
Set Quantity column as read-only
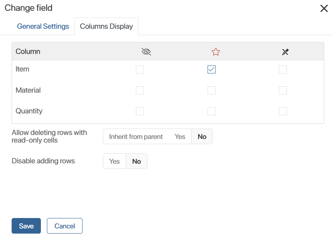(x=283, y=111)
